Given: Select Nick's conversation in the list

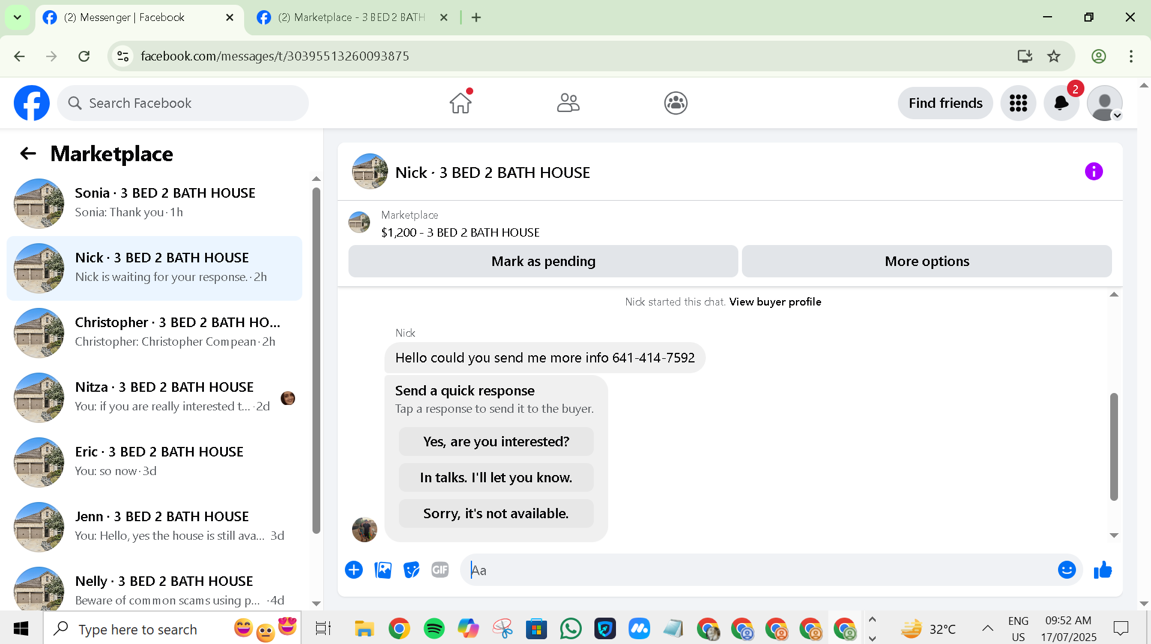Looking at the screenshot, I should [x=155, y=268].
